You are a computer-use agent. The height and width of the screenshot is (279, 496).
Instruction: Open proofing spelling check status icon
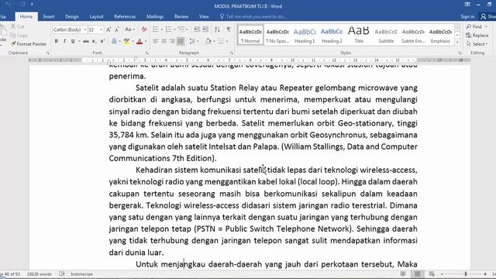62,274
